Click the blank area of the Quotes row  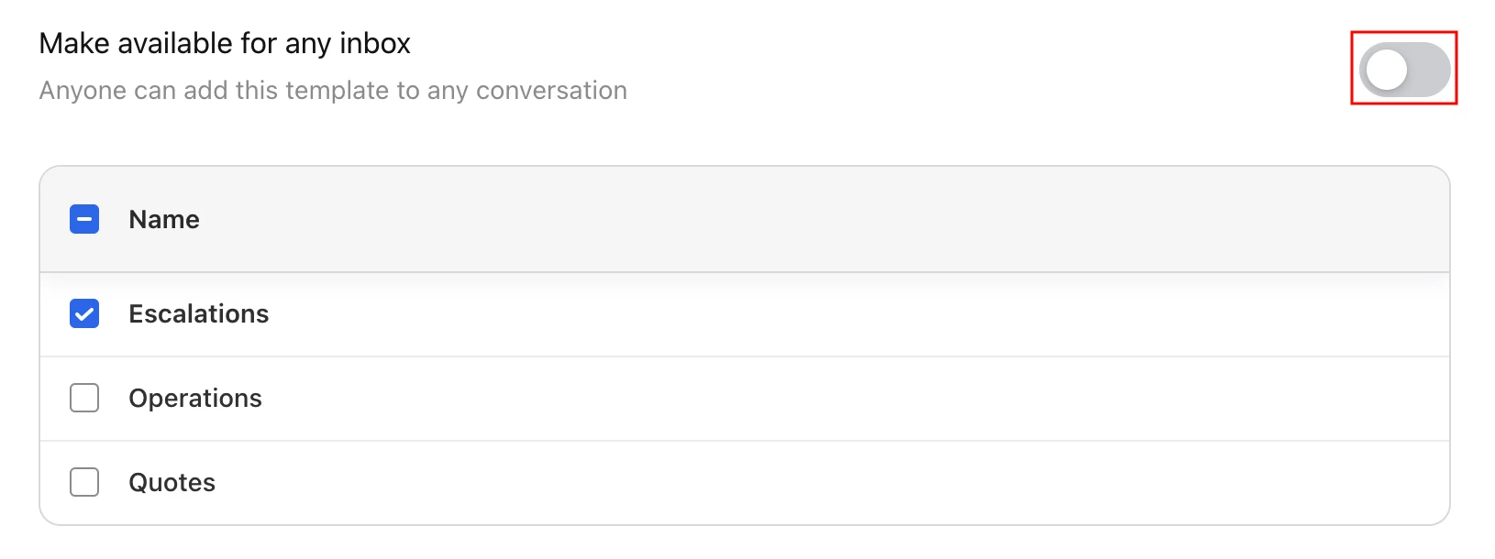825,483
